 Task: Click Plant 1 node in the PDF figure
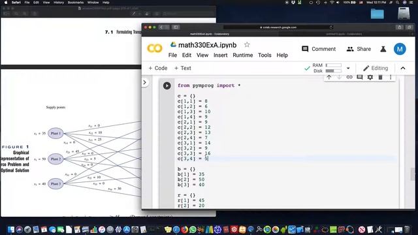tap(56, 133)
